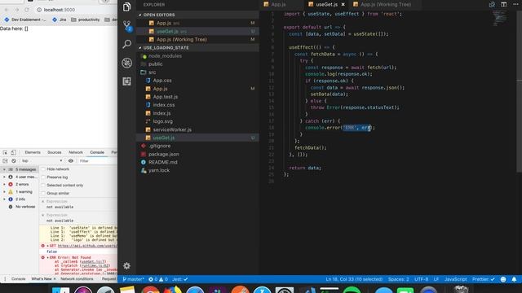Open the Search view in activity bar

click(x=126, y=44)
